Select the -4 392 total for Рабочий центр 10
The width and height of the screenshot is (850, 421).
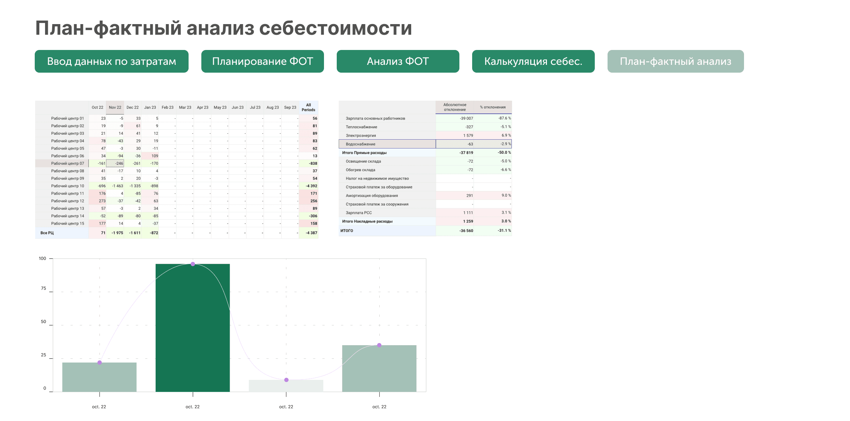pyautogui.click(x=311, y=186)
